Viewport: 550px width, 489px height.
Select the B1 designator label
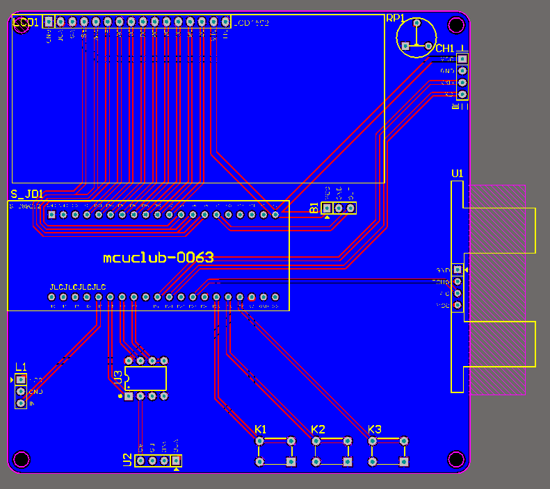click(314, 208)
